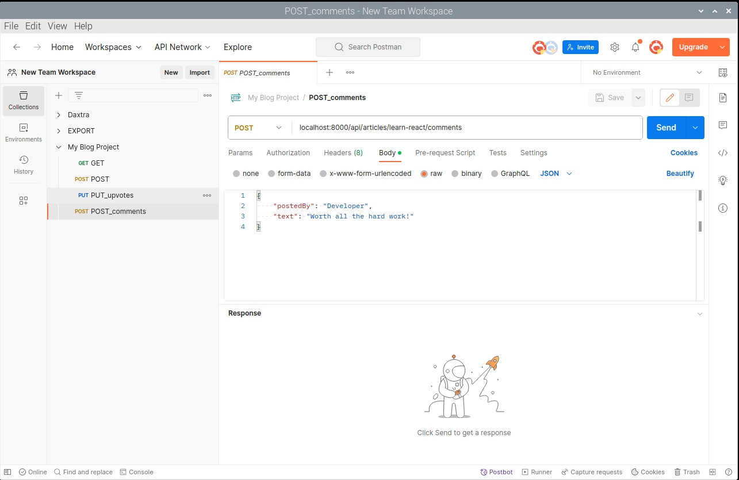Go back with the left arrow
Viewport: 739px width, 480px height.
17,47
